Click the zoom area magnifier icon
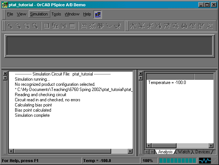The height and width of the screenshot is (165, 219). [x=27, y=26]
